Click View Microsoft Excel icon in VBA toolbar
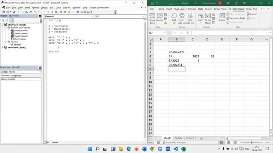273x153 pixels. pos(3,12)
